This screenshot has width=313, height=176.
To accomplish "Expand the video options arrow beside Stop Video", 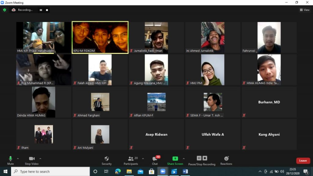I will pos(40,159).
